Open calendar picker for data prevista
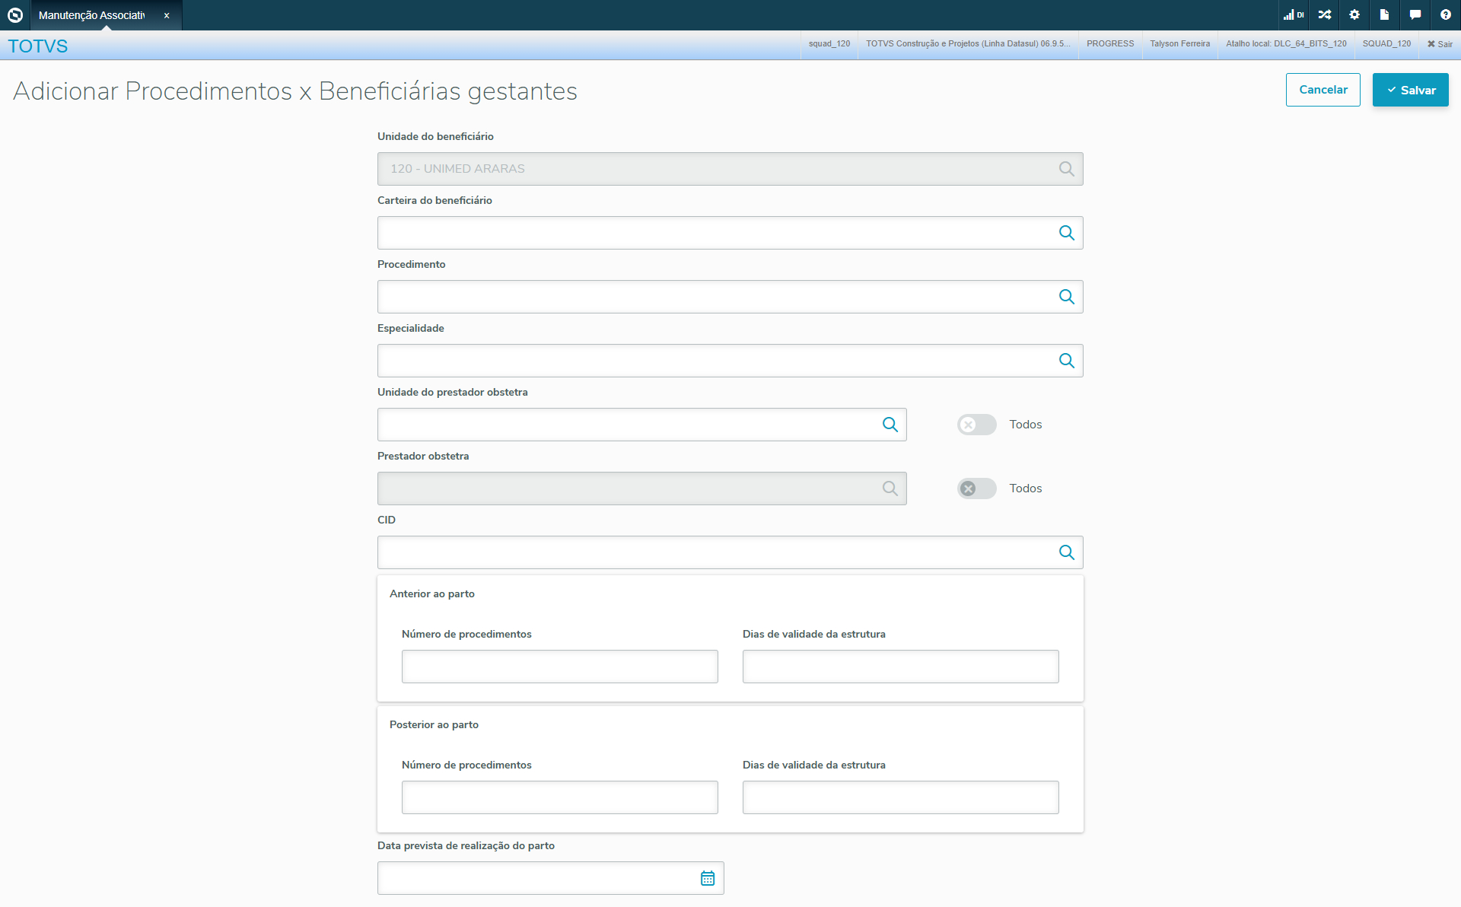Screen dimensions: 1461x907 point(707,878)
